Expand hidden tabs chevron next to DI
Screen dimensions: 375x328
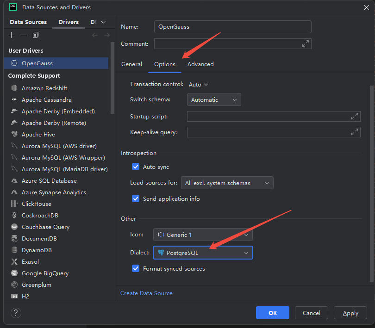pos(103,22)
